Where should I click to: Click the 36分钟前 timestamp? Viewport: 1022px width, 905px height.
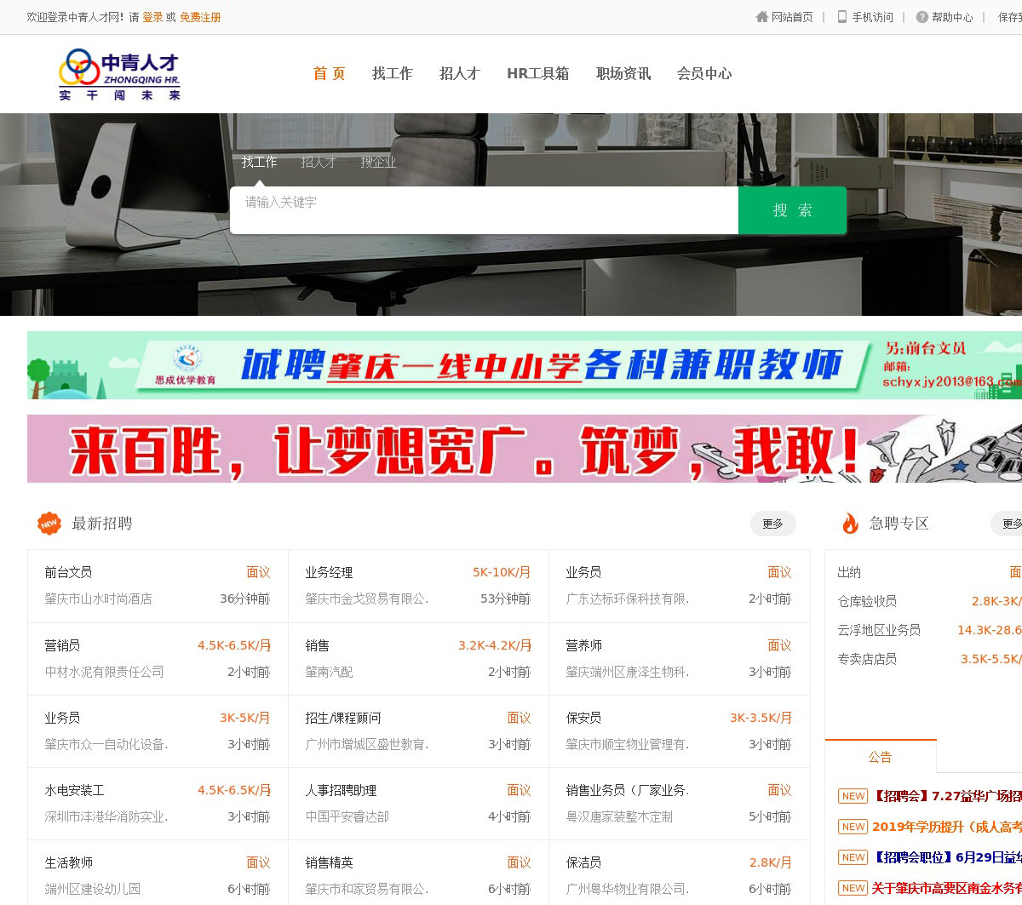[x=245, y=599]
